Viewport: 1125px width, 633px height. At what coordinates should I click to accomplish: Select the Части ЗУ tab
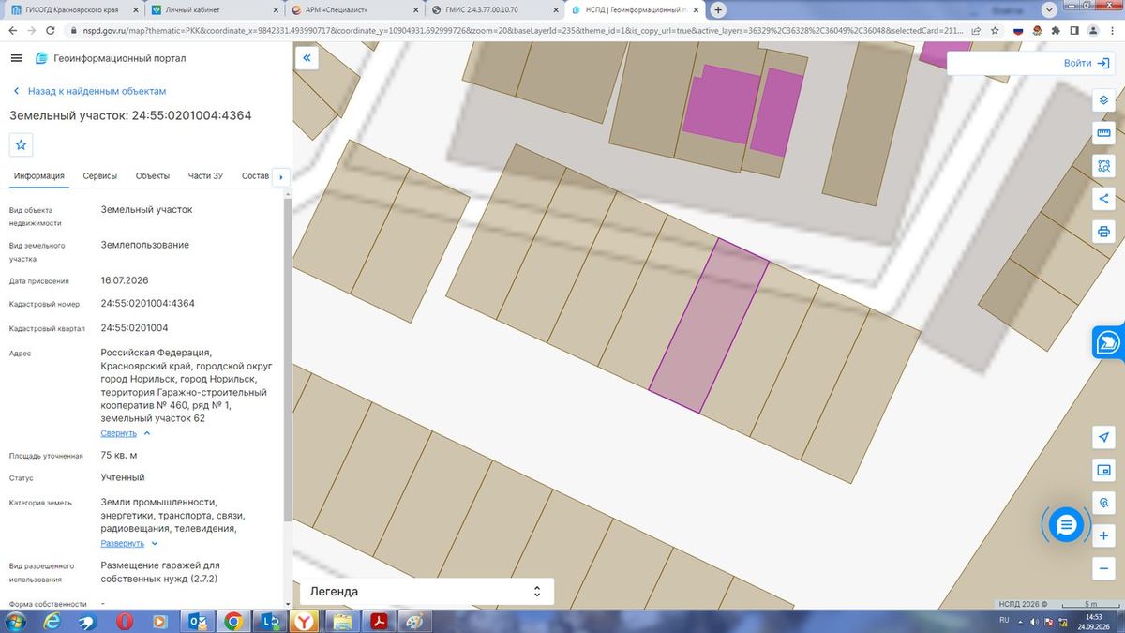point(205,176)
